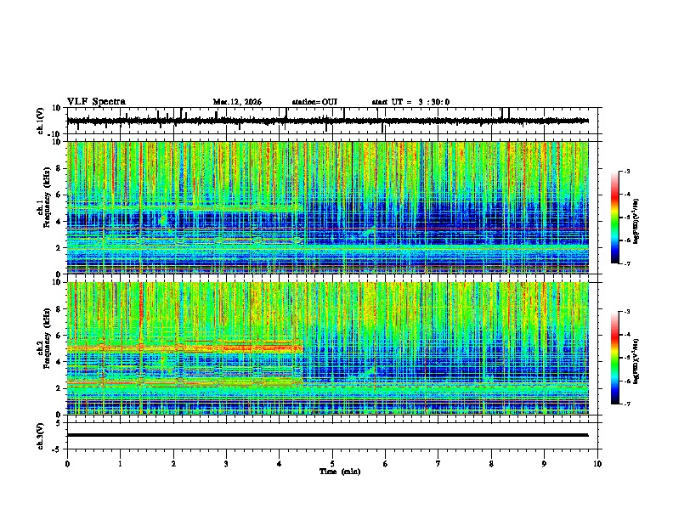
Task: Click the time axis tick label "4"
Action: pos(280,464)
